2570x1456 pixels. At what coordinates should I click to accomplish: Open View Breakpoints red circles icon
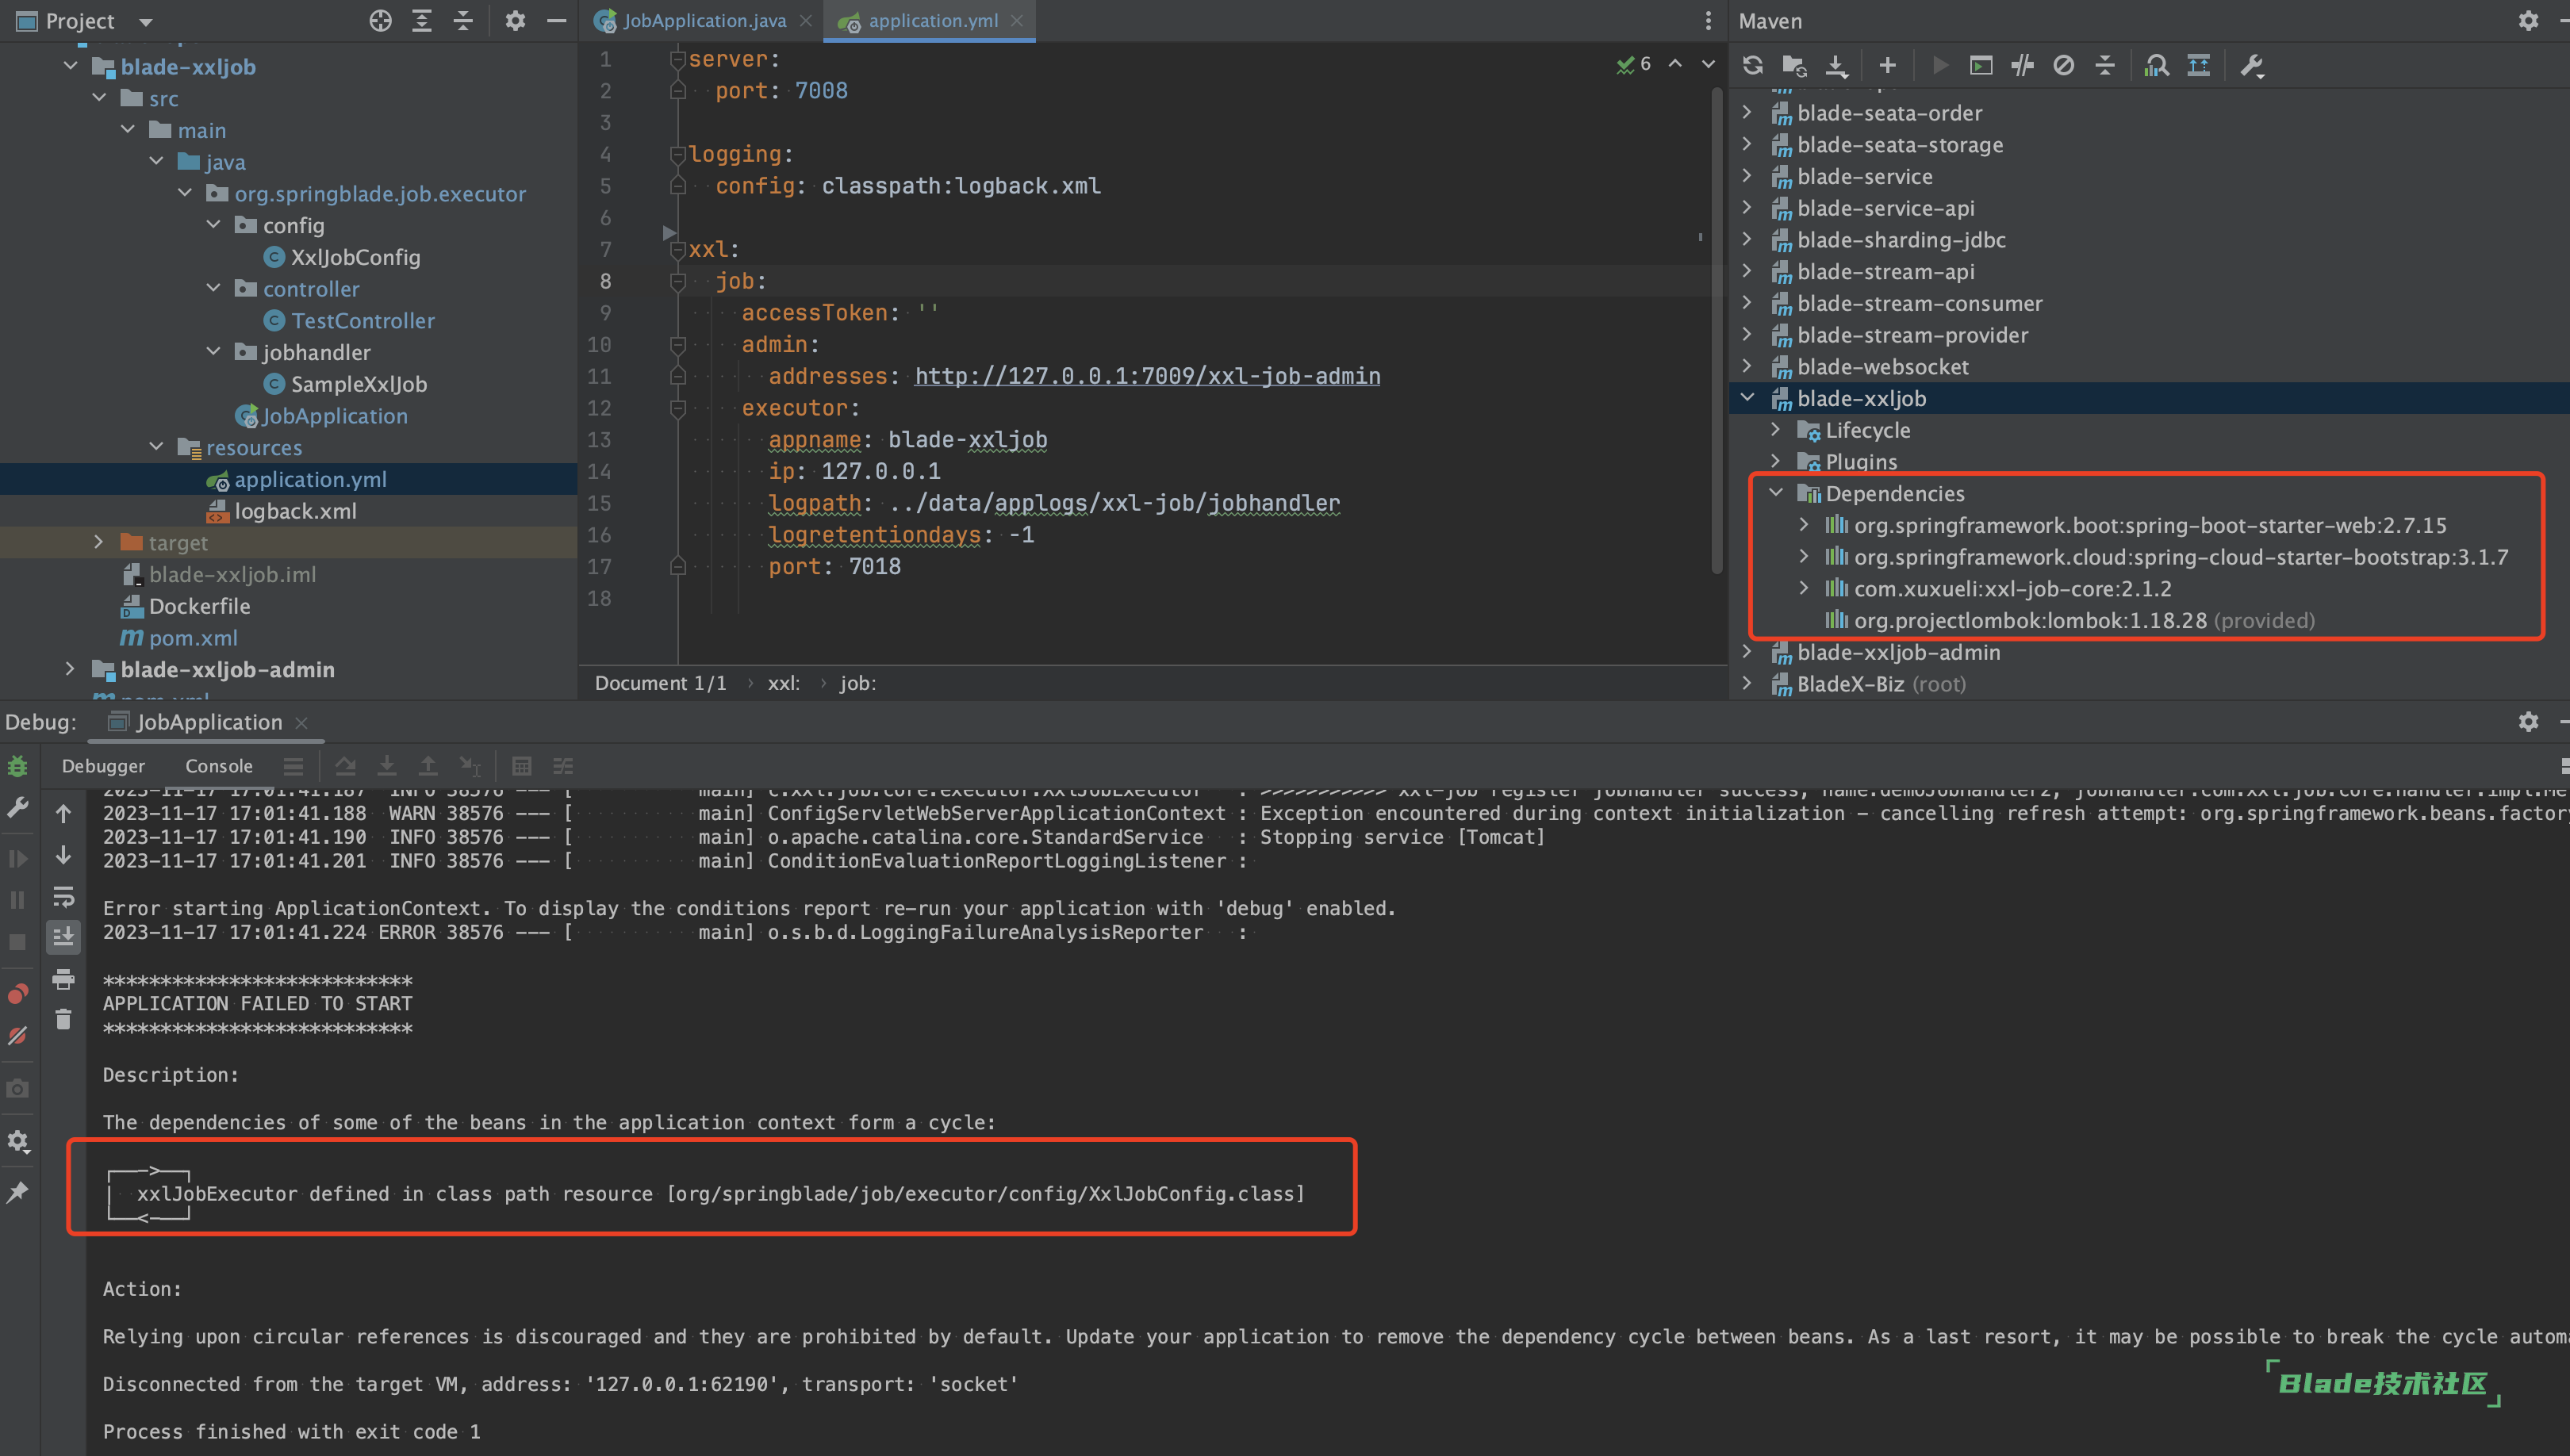point(18,994)
